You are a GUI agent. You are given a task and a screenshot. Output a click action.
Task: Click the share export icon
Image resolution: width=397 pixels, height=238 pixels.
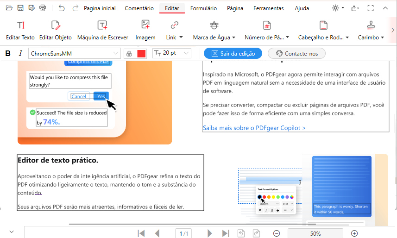coord(354,8)
